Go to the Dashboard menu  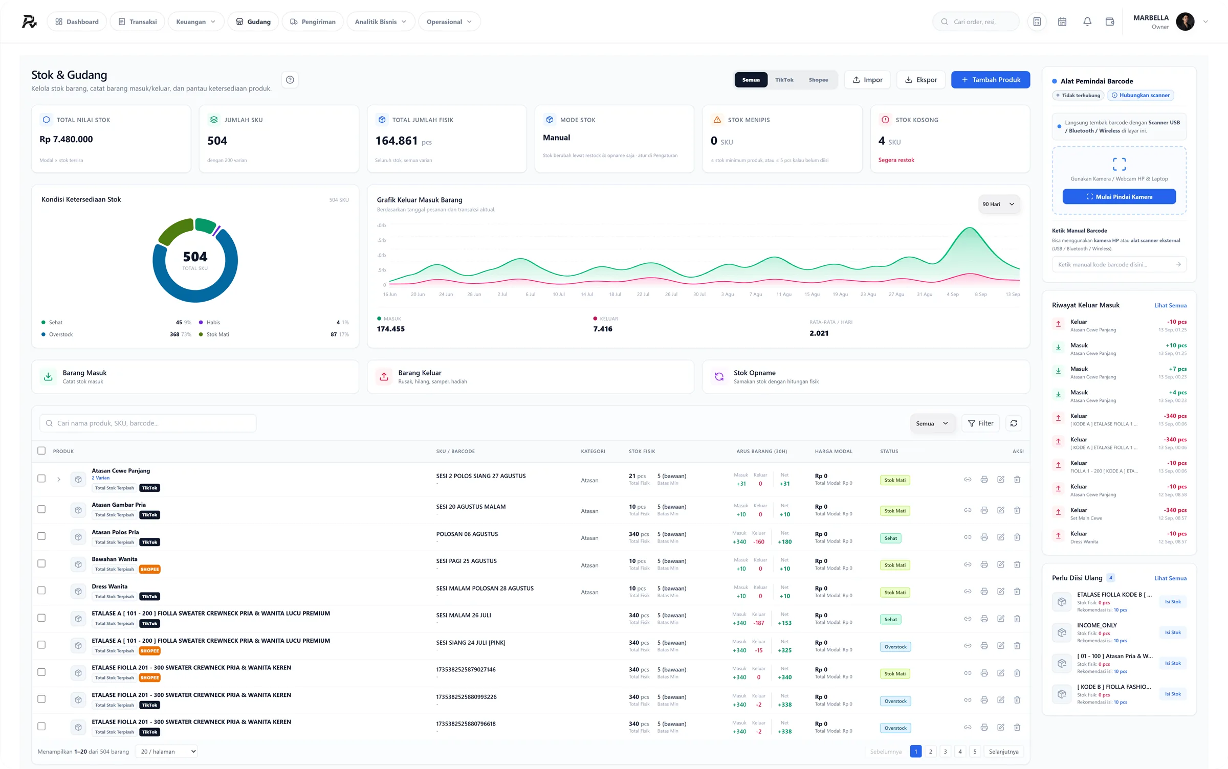pos(77,21)
